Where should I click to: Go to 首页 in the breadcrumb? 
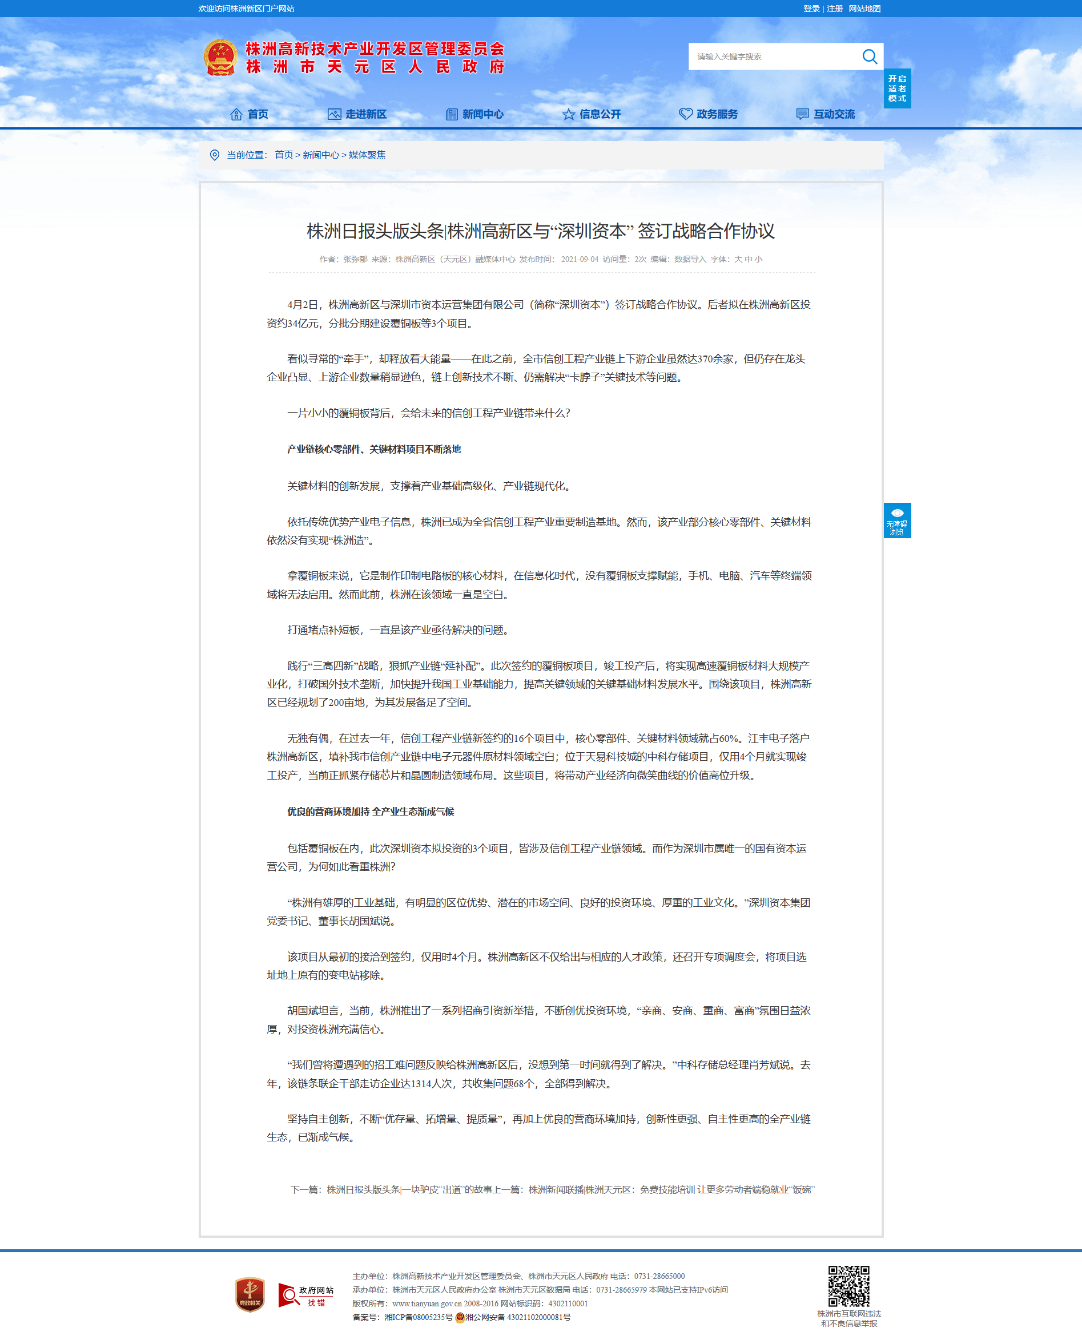click(x=284, y=155)
